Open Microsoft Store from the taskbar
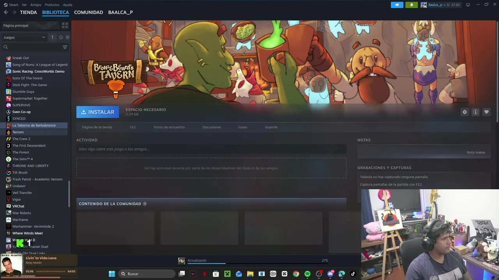 tap(216, 274)
